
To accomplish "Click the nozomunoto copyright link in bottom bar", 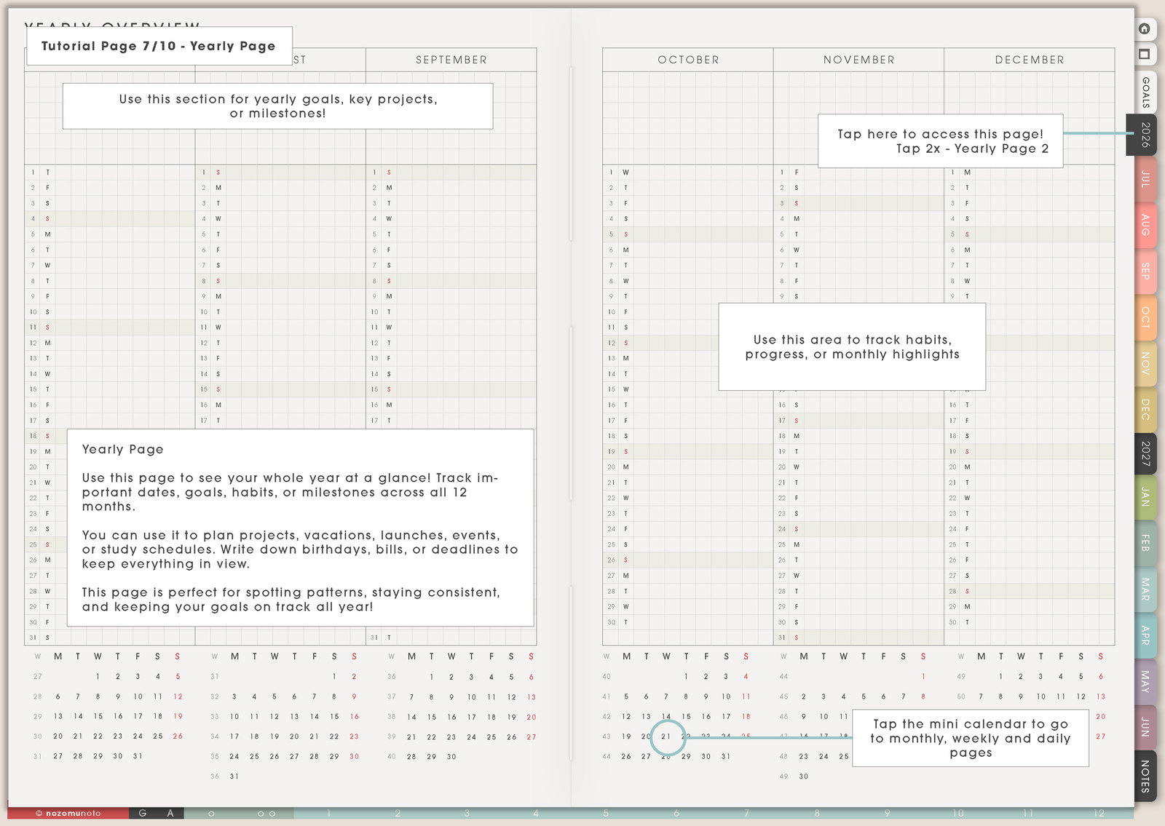I will [68, 813].
